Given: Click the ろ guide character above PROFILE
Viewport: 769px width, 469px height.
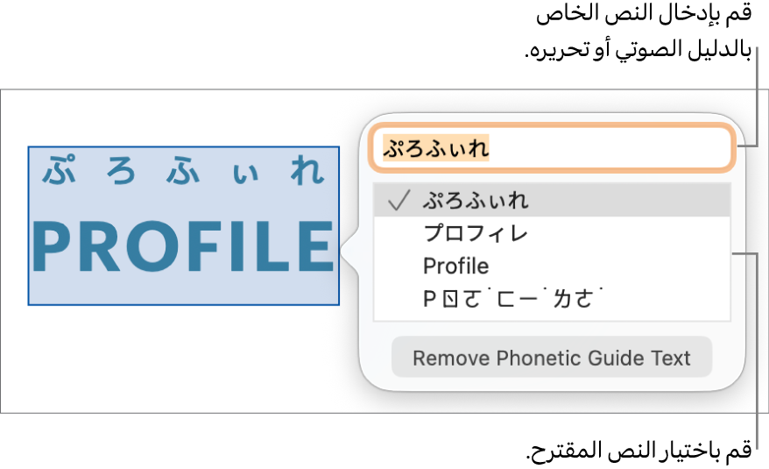Looking at the screenshot, I should [x=121, y=172].
